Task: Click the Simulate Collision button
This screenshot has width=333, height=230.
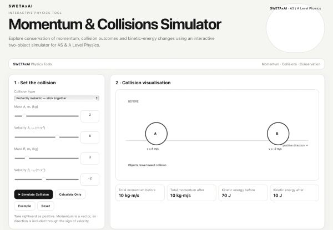Action: tap(33, 195)
